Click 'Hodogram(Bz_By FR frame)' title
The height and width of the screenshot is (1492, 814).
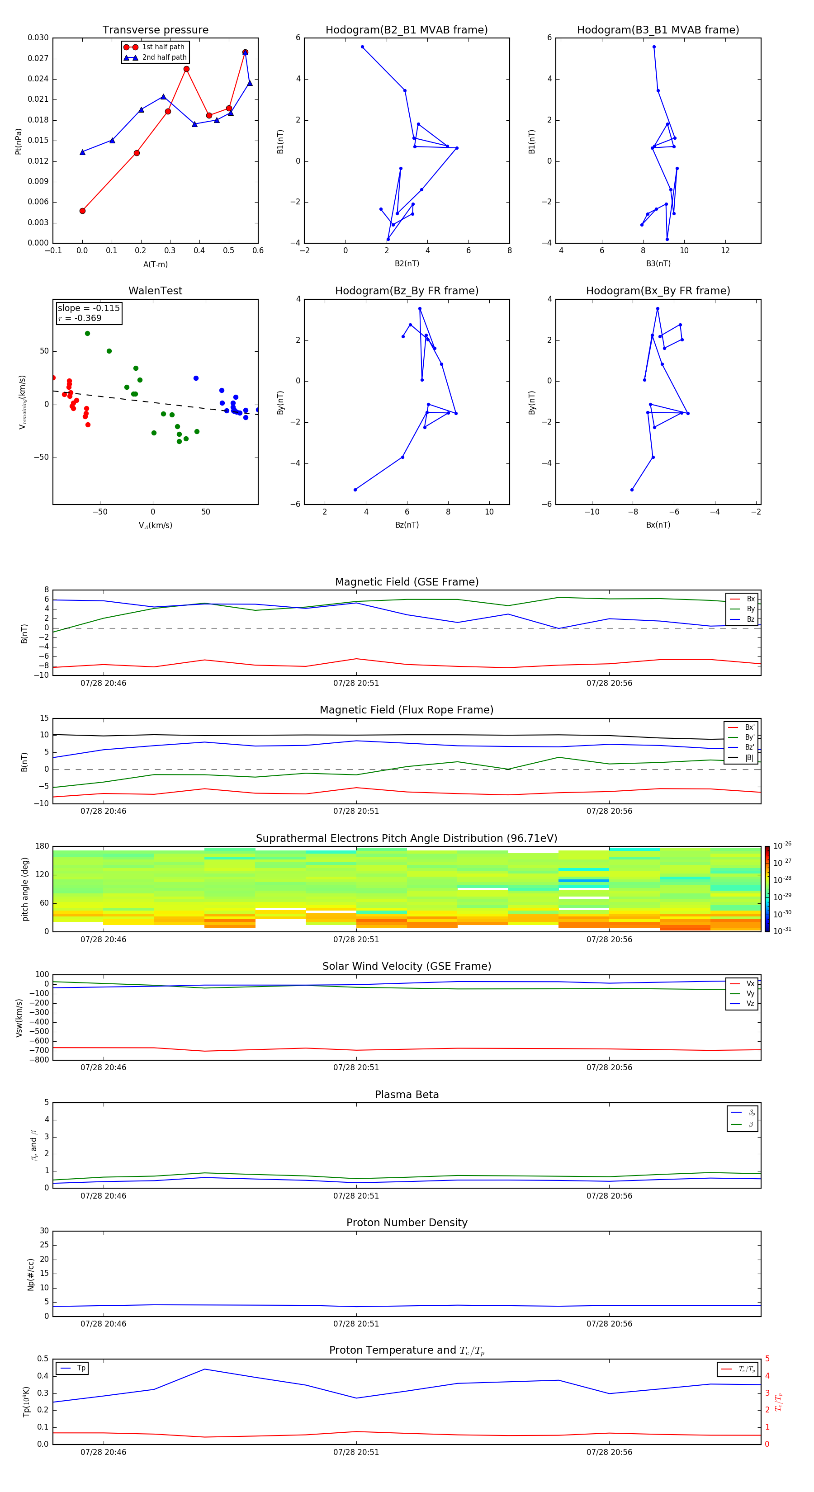pos(407,291)
